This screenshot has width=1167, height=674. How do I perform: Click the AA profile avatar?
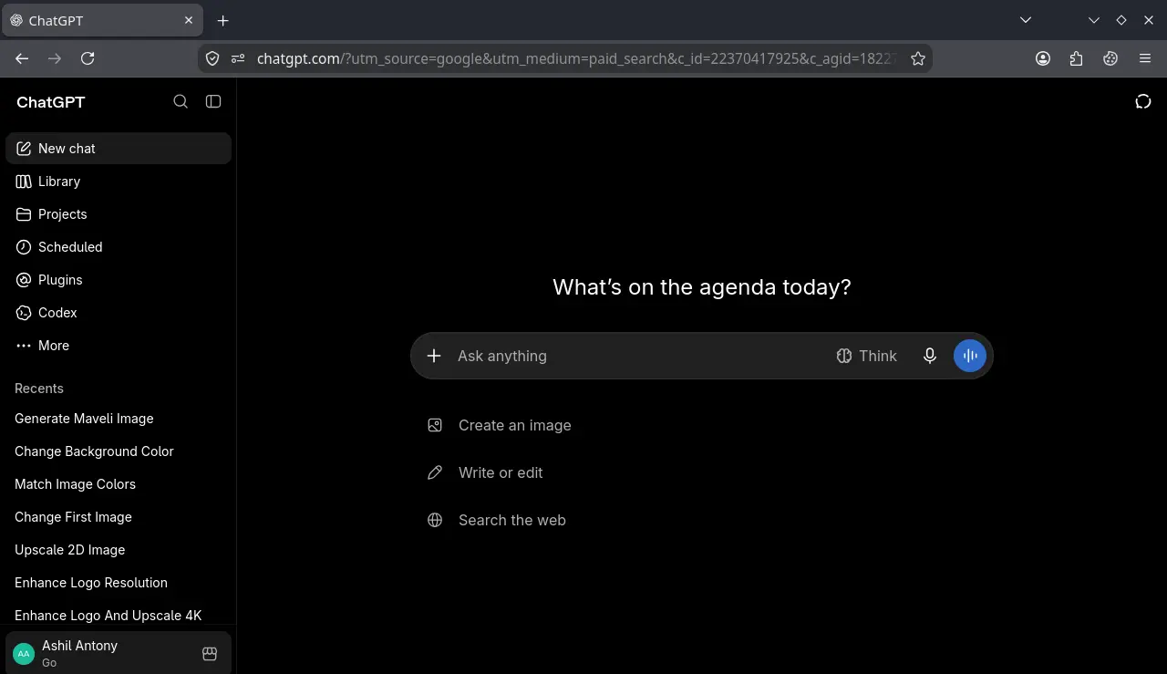[x=24, y=654]
